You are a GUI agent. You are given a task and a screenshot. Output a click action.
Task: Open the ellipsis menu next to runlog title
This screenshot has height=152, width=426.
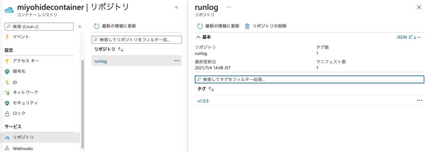[229, 7]
